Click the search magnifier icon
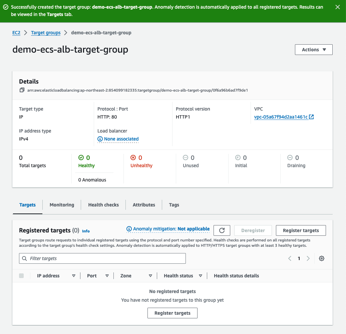The height and width of the screenshot is (334, 346). click(x=24, y=258)
